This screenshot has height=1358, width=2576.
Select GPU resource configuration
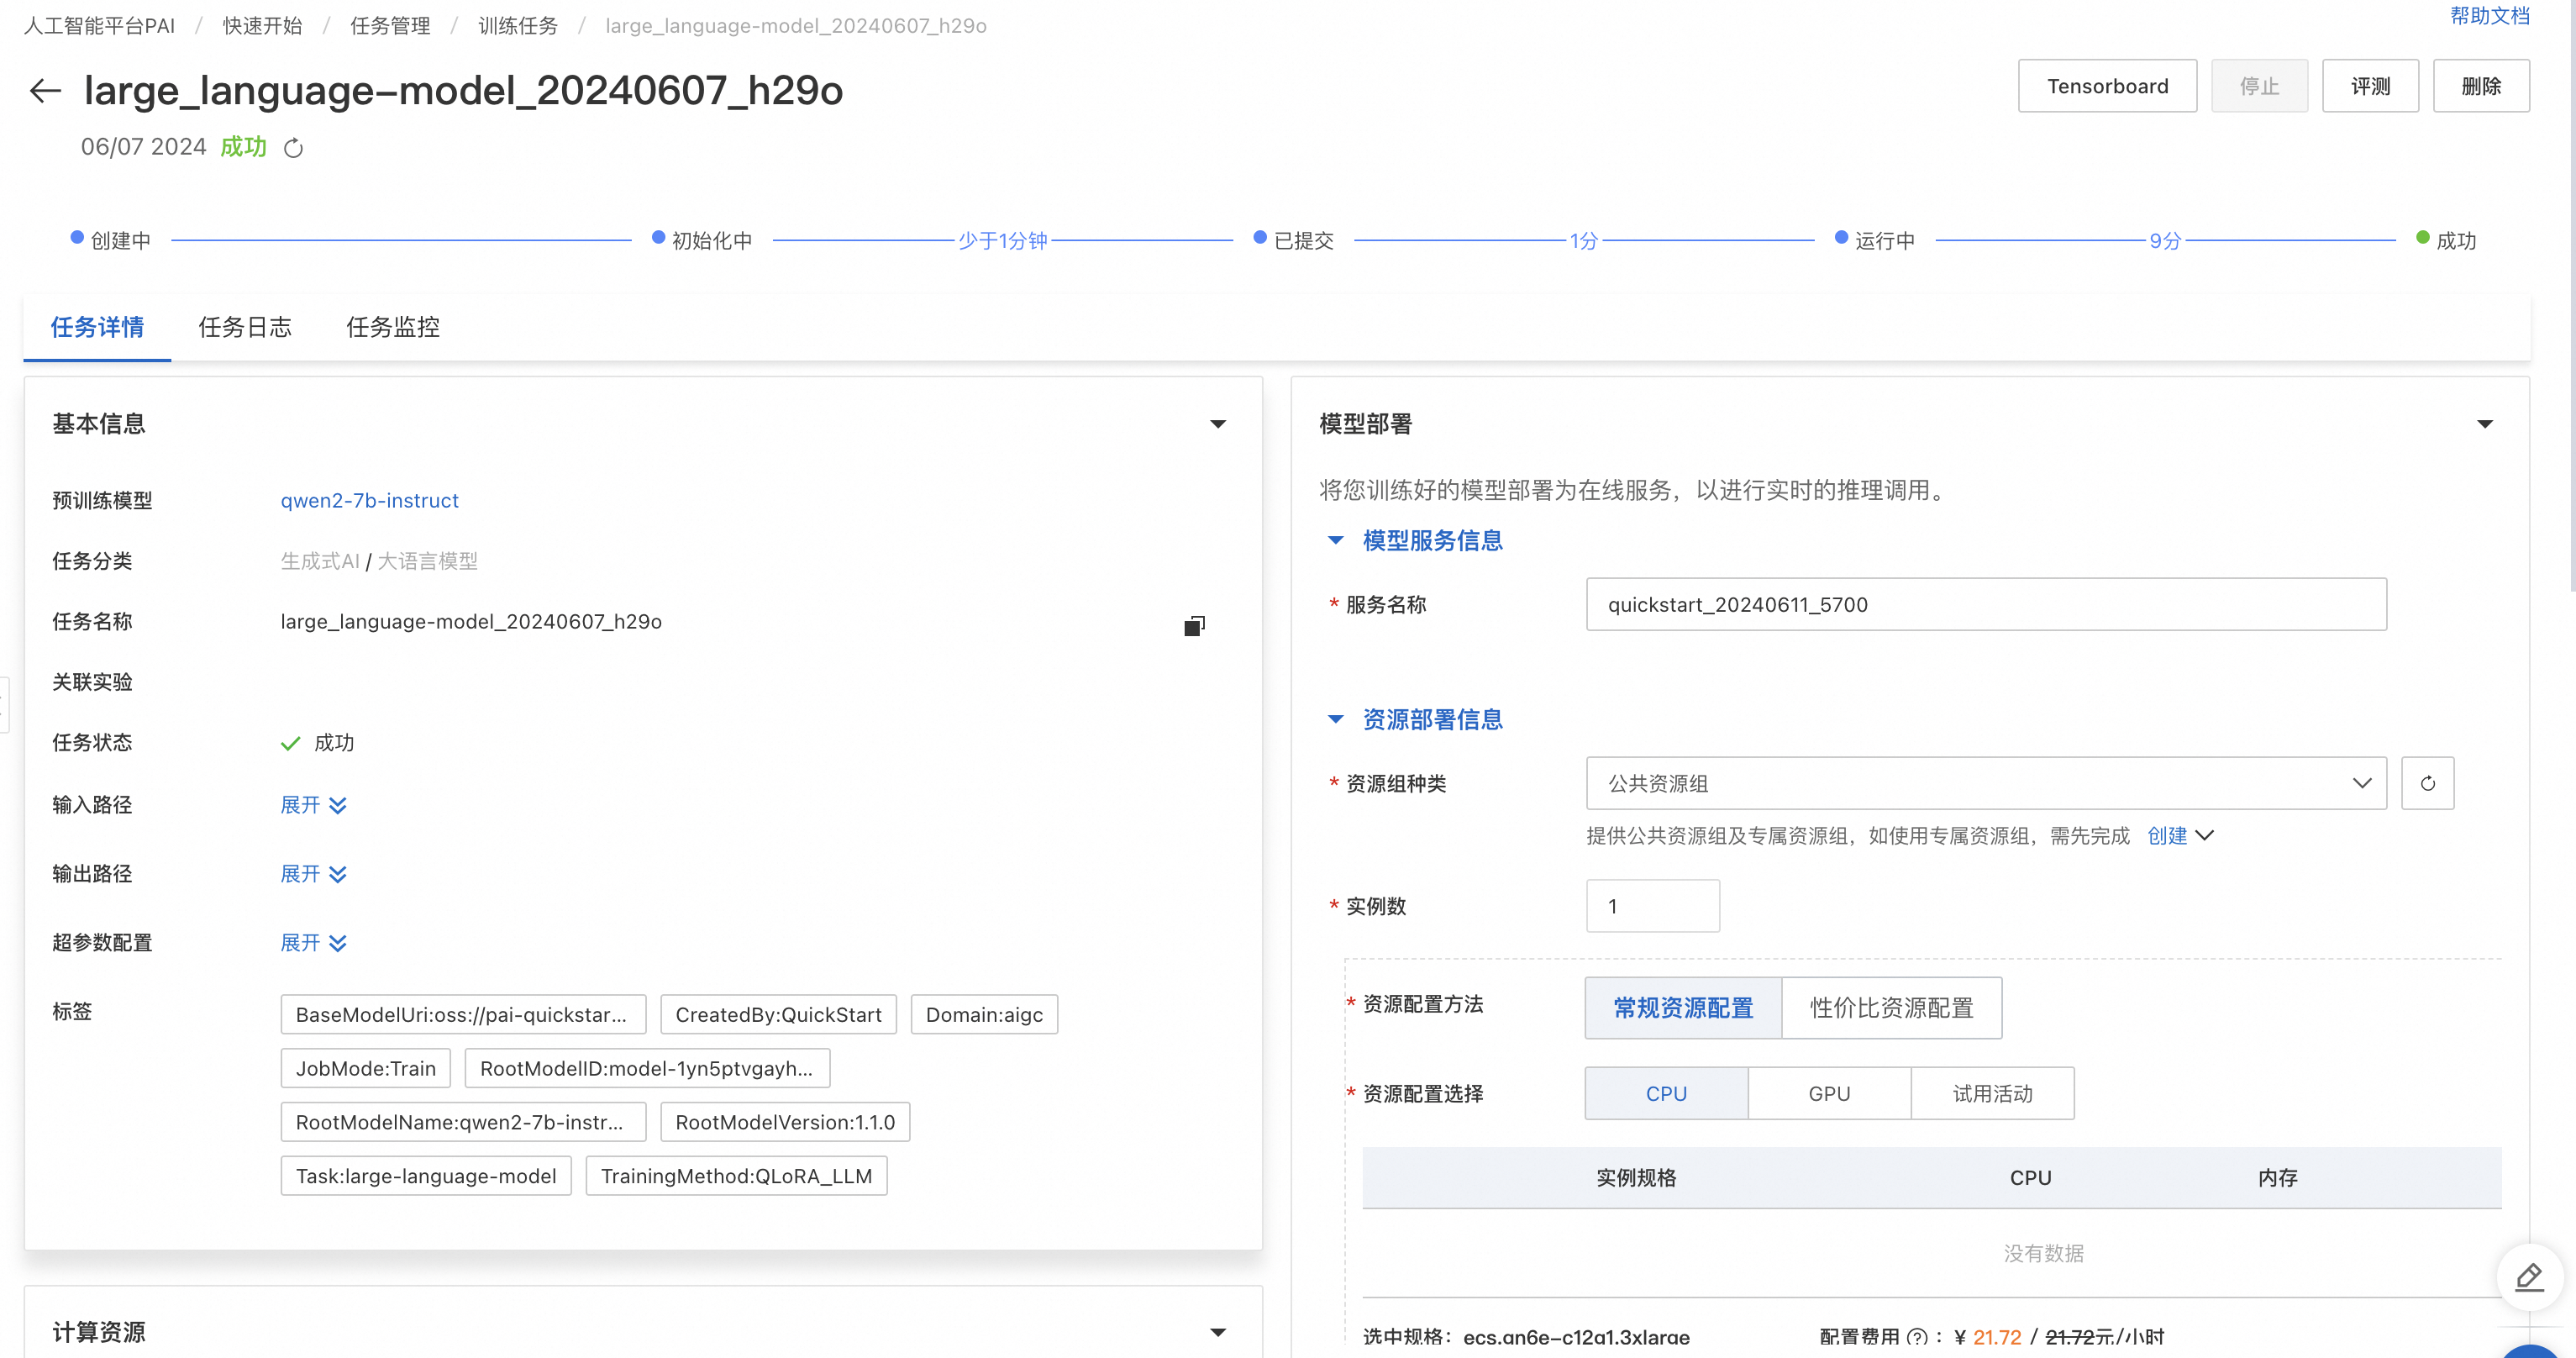1829,1093
